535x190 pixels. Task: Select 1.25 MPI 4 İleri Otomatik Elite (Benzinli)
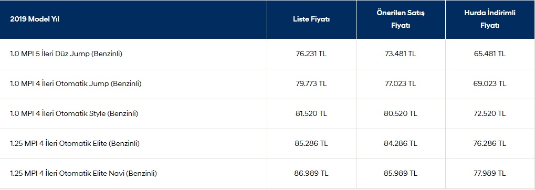tap(75, 144)
